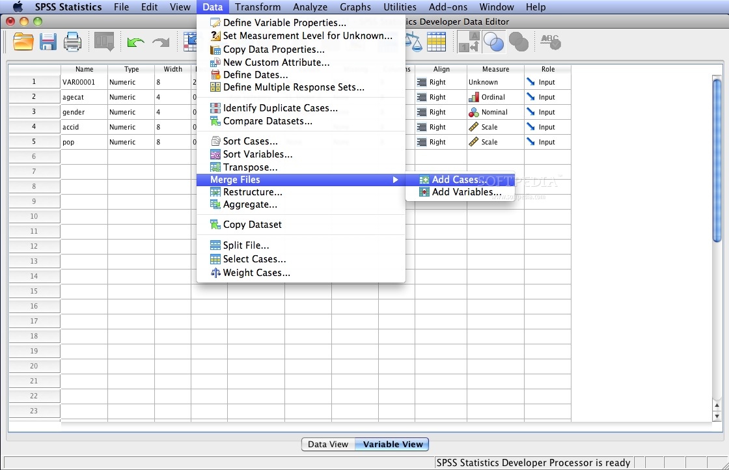Open the Window menu

[497, 7]
